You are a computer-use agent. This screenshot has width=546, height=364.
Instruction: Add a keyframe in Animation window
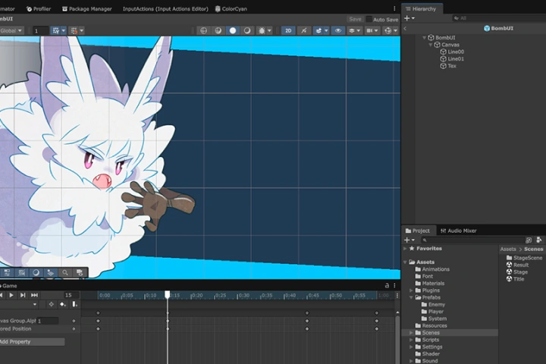coord(63,304)
